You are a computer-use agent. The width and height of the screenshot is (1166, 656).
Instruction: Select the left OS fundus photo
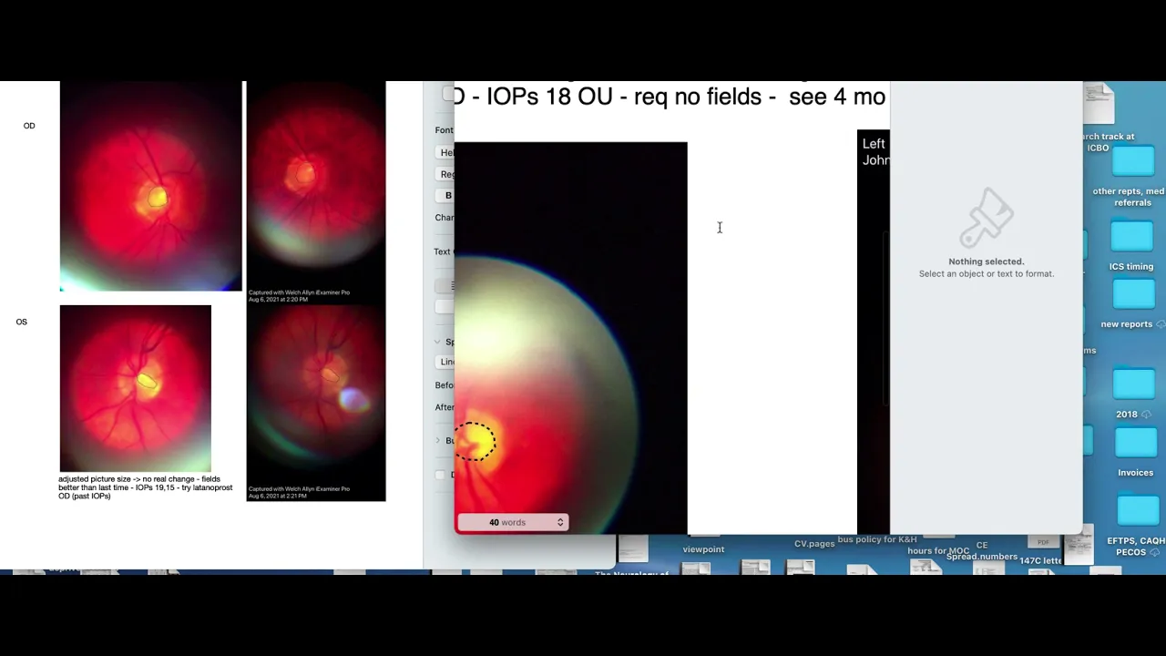(136, 389)
